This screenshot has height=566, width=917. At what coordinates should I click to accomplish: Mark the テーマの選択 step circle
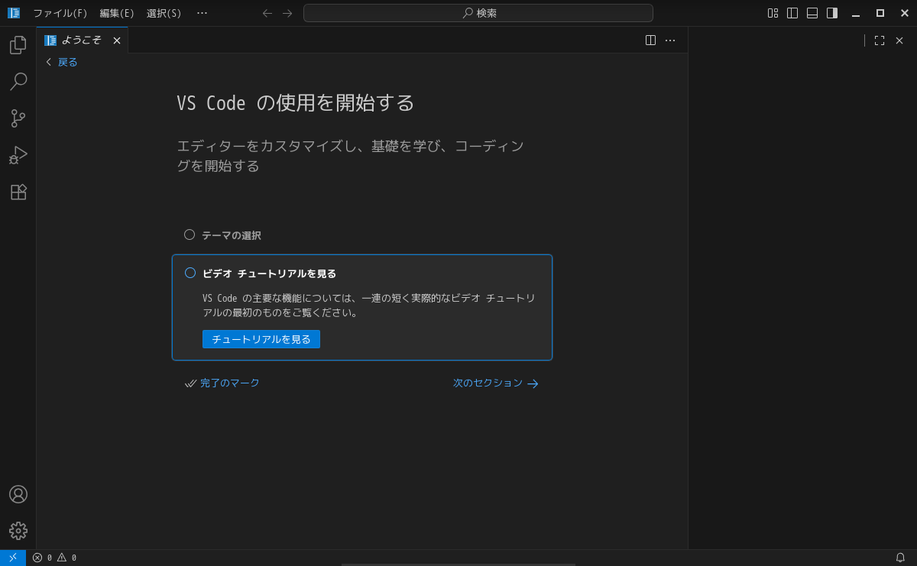click(190, 234)
